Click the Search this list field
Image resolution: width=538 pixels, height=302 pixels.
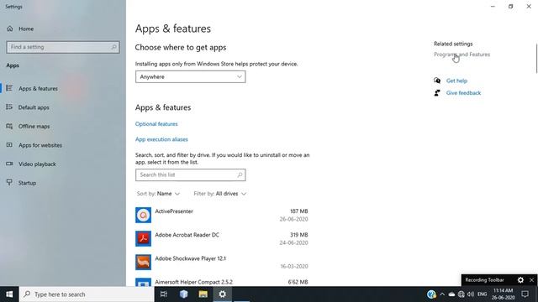point(191,174)
